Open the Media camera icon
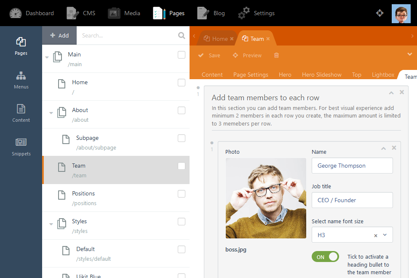The image size is (417, 278). click(x=114, y=13)
